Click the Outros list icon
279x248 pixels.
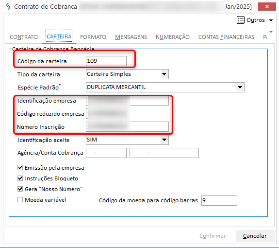pos(240,20)
